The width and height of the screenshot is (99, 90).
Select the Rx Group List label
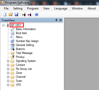point(24,69)
